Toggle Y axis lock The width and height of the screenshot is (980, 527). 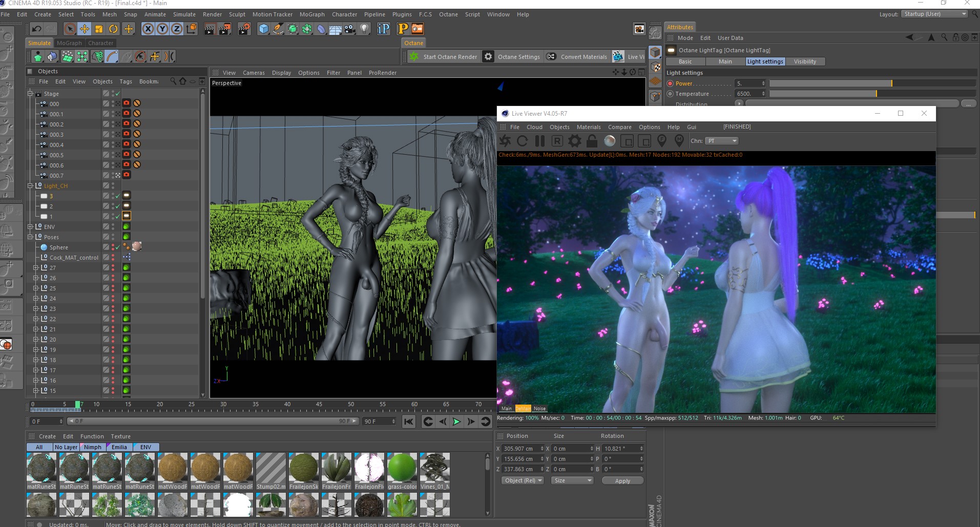[x=162, y=29]
